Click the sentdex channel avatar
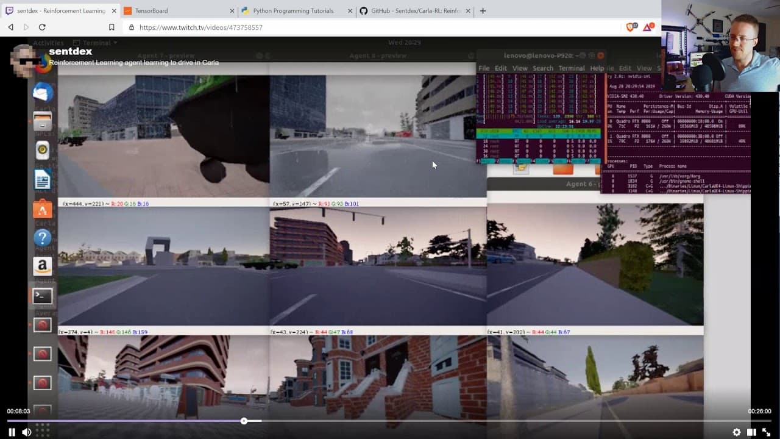The image size is (780, 439). (x=26, y=59)
